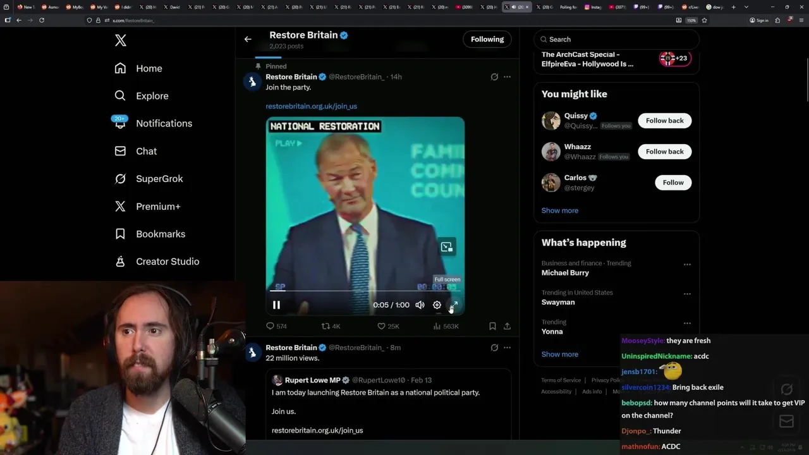
Task: Open Notifications in the sidebar
Action: 163,123
